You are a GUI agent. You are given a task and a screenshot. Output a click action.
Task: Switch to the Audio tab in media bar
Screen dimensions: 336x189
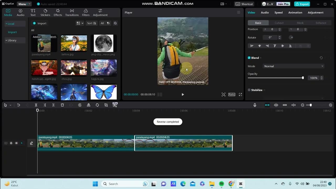tap(20, 13)
